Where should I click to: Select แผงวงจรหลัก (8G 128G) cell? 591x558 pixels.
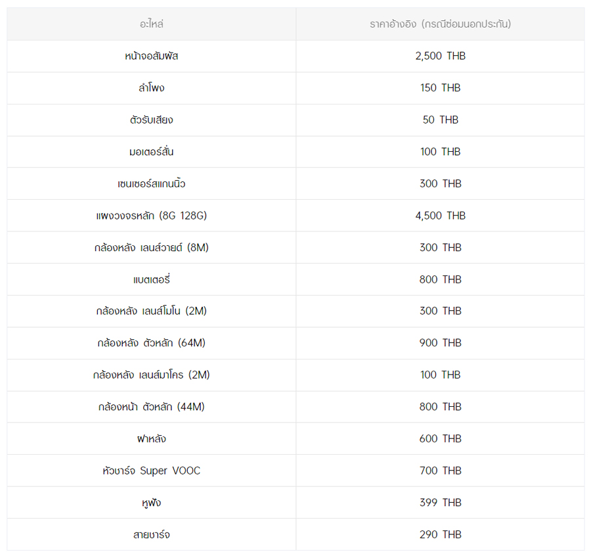(151, 216)
